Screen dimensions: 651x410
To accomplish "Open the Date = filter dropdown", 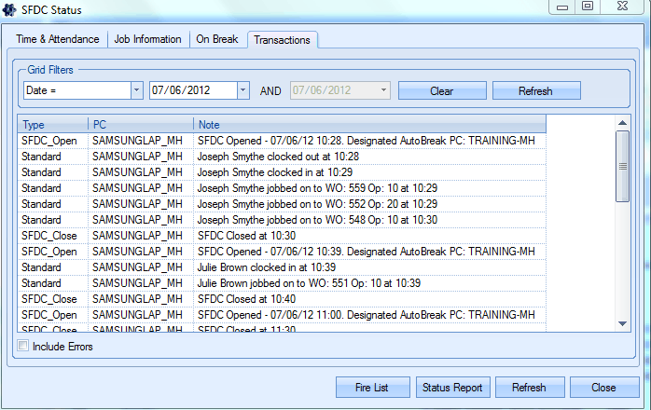I will pyautogui.click(x=136, y=90).
